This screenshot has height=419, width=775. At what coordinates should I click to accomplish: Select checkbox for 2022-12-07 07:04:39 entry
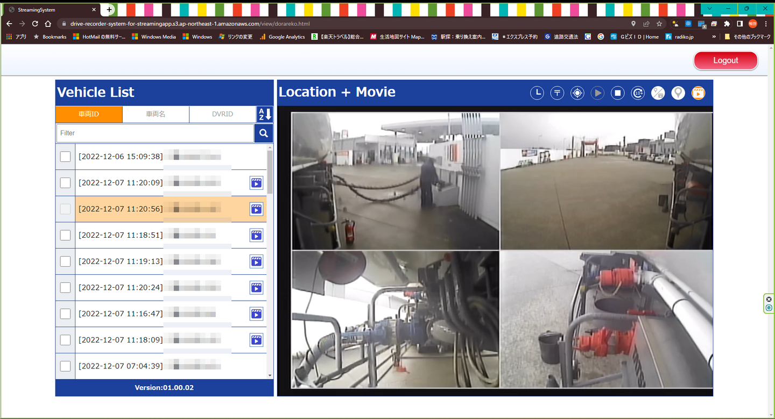(65, 366)
